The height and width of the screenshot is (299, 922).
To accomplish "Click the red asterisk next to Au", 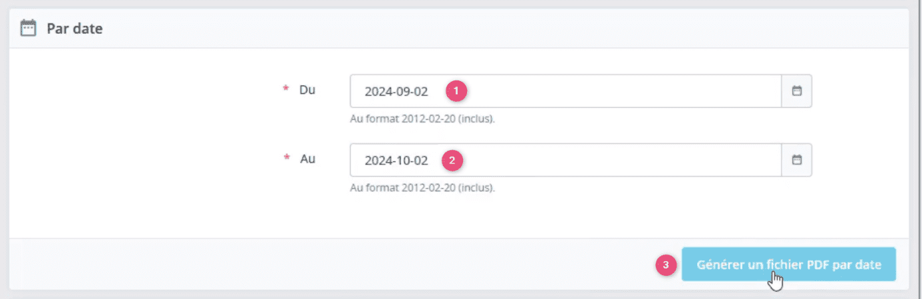I will (x=287, y=159).
